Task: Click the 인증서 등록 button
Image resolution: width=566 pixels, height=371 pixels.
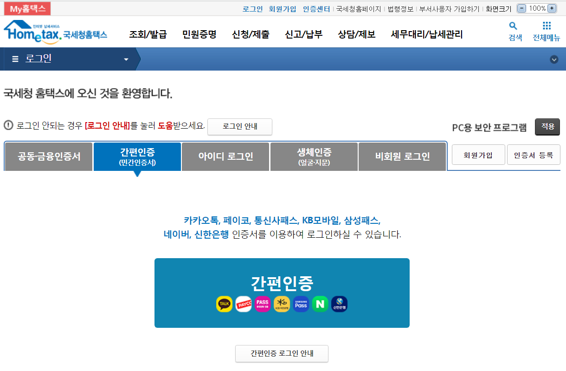Action: tap(534, 155)
